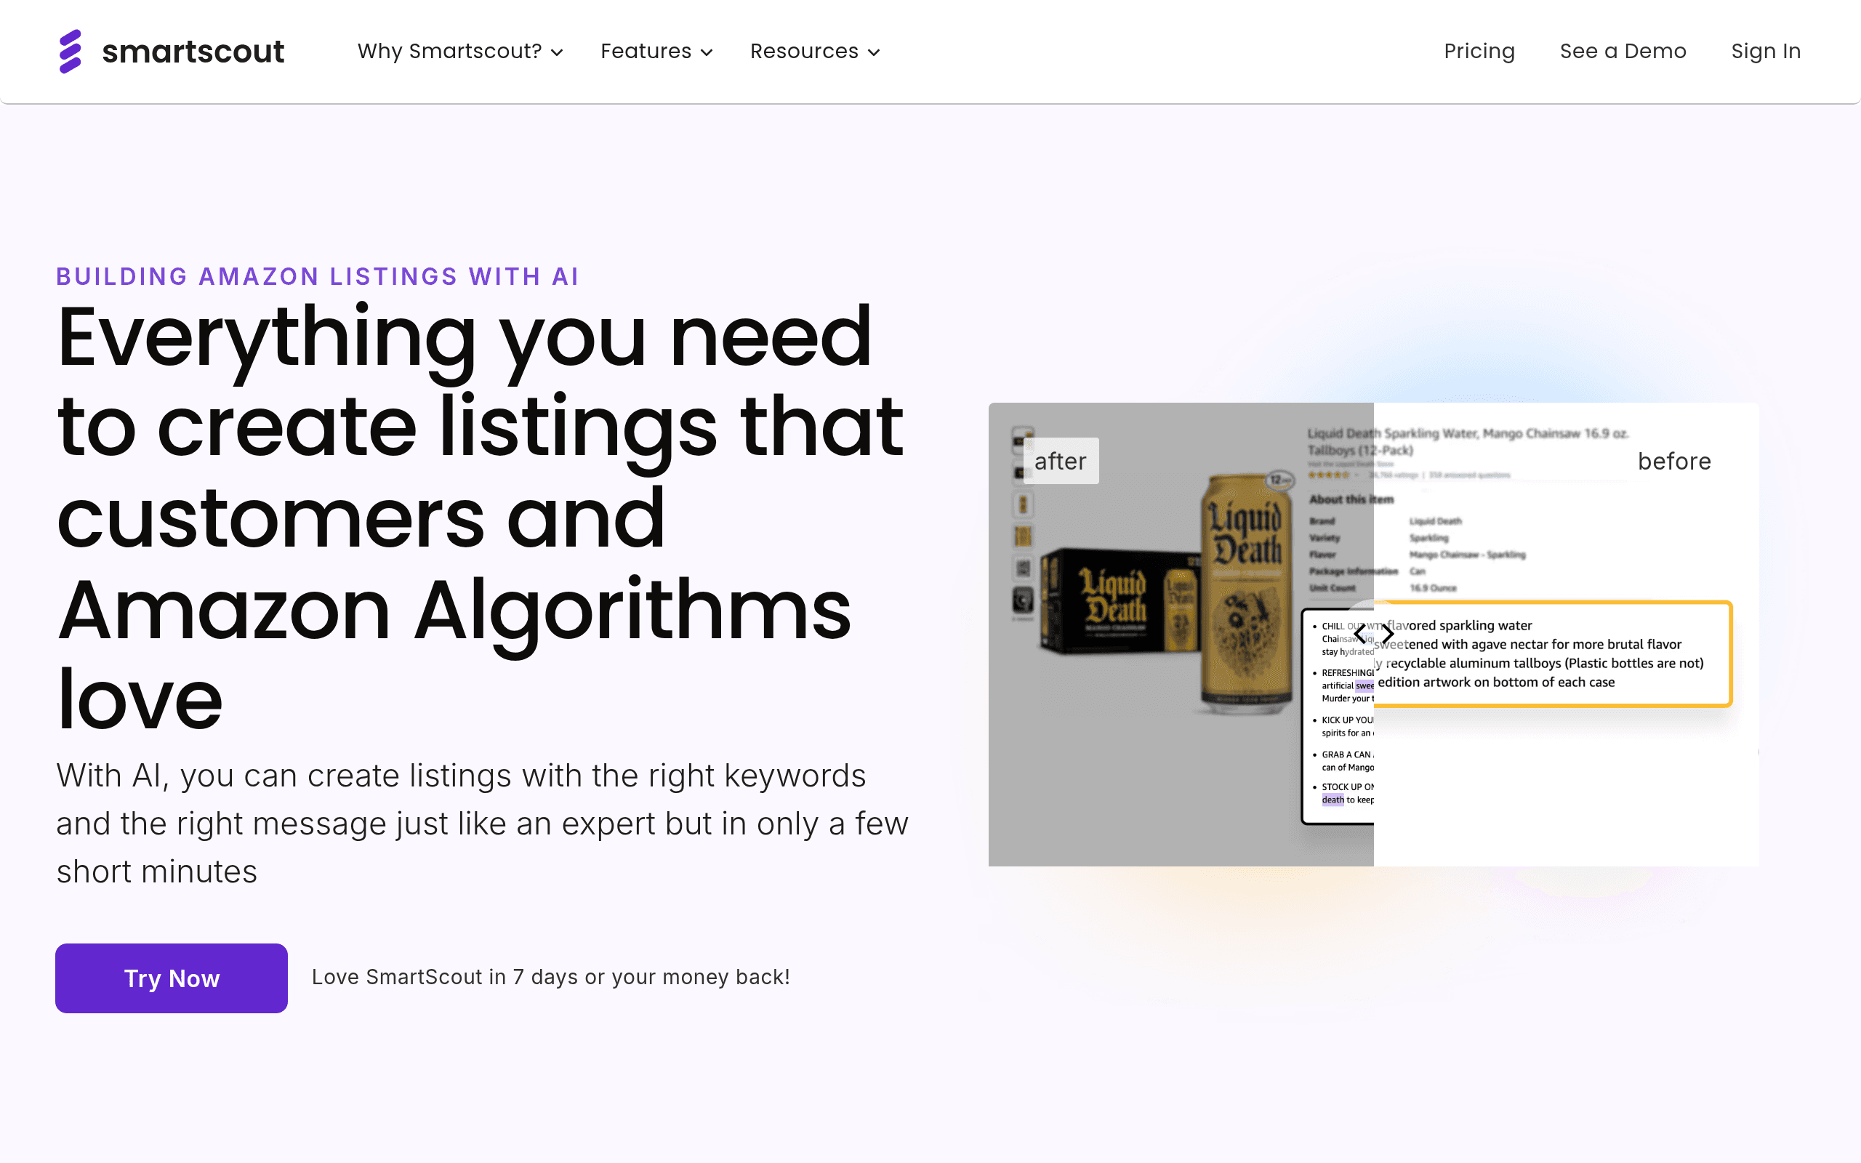Click the right arrow on the comparison handle

[x=1387, y=635]
